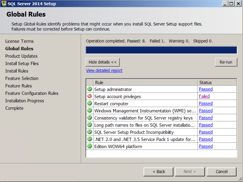Maximize the SQL Server 2014 Setup window
Image resolution: width=243 pixels, height=182 pixels.
231,4
